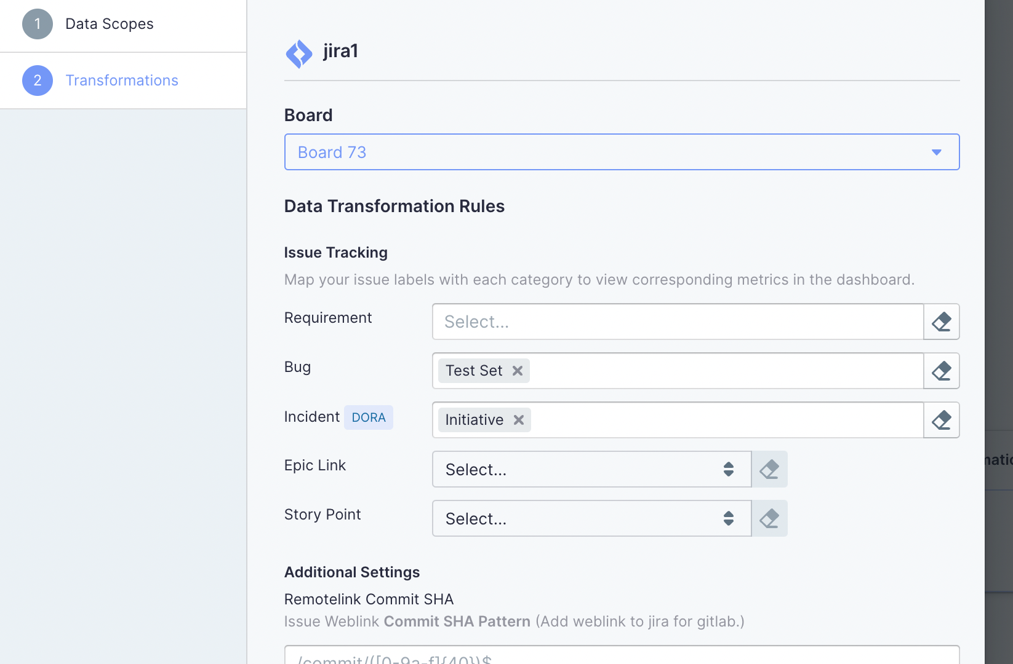Remove the Initiative tag from Incident
This screenshot has width=1013, height=664.
pos(519,420)
